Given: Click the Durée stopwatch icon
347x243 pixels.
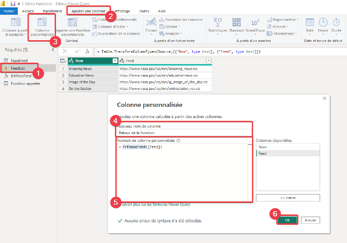Looking at the screenshot, I should click(x=337, y=22).
